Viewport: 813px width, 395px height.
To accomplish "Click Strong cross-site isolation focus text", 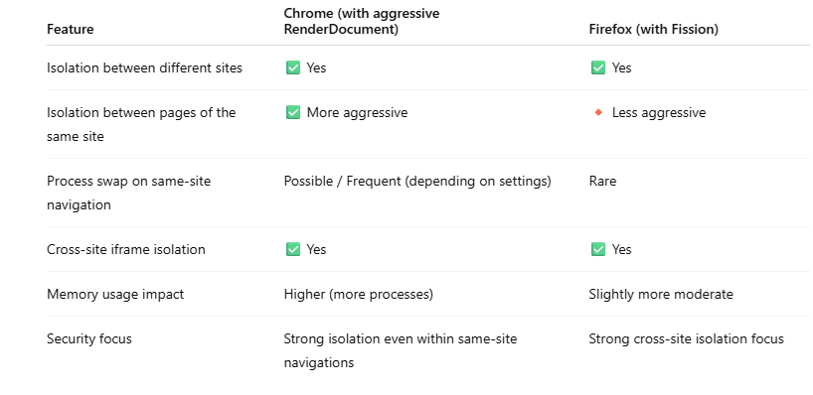I will (x=686, y=338).
